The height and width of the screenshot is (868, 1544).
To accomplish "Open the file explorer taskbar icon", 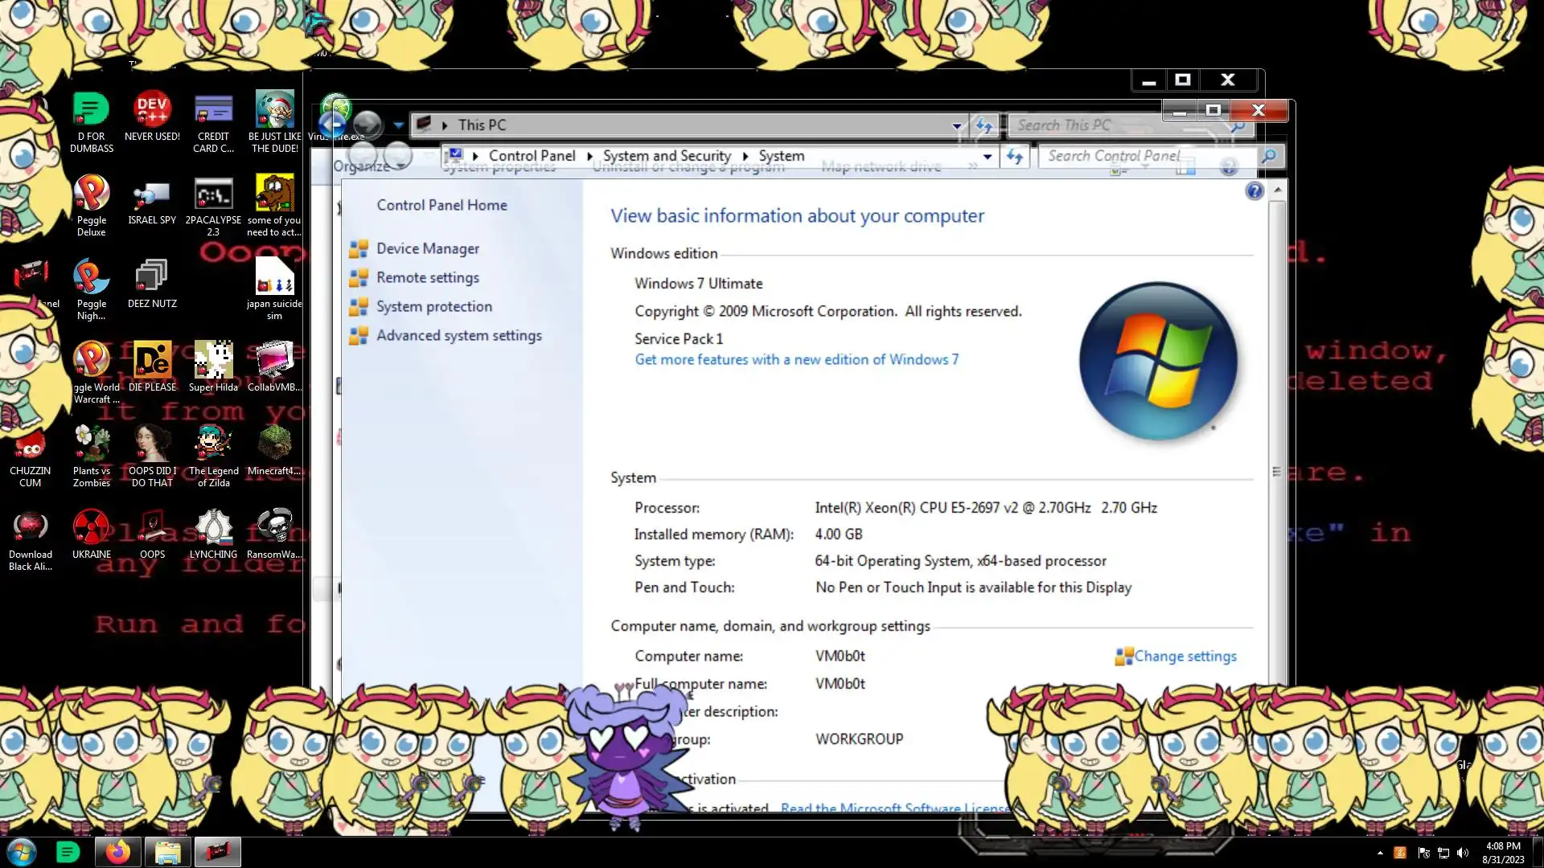I will 167,851.
